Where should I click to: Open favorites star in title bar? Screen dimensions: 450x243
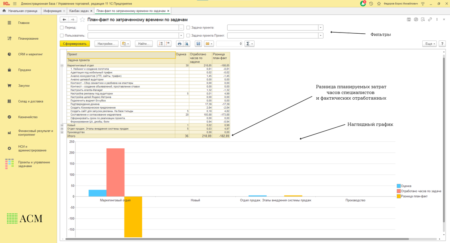[x=379, y=4]
